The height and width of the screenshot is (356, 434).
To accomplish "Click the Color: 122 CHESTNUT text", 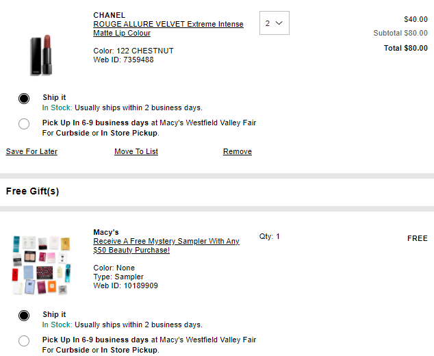I will [x=133, y=51].
